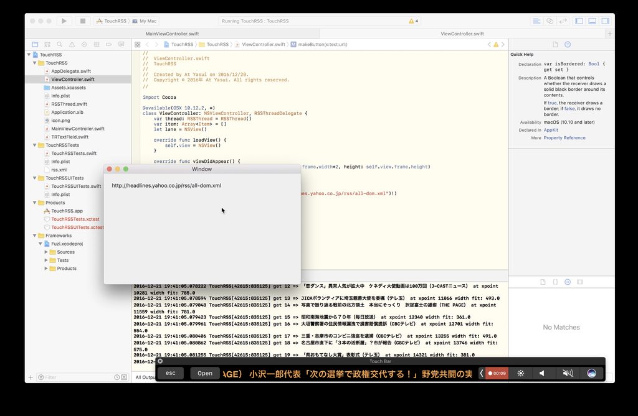Open makeButton(x:text:url:) in jump bar
638x416 pixels.
(319, 44)
